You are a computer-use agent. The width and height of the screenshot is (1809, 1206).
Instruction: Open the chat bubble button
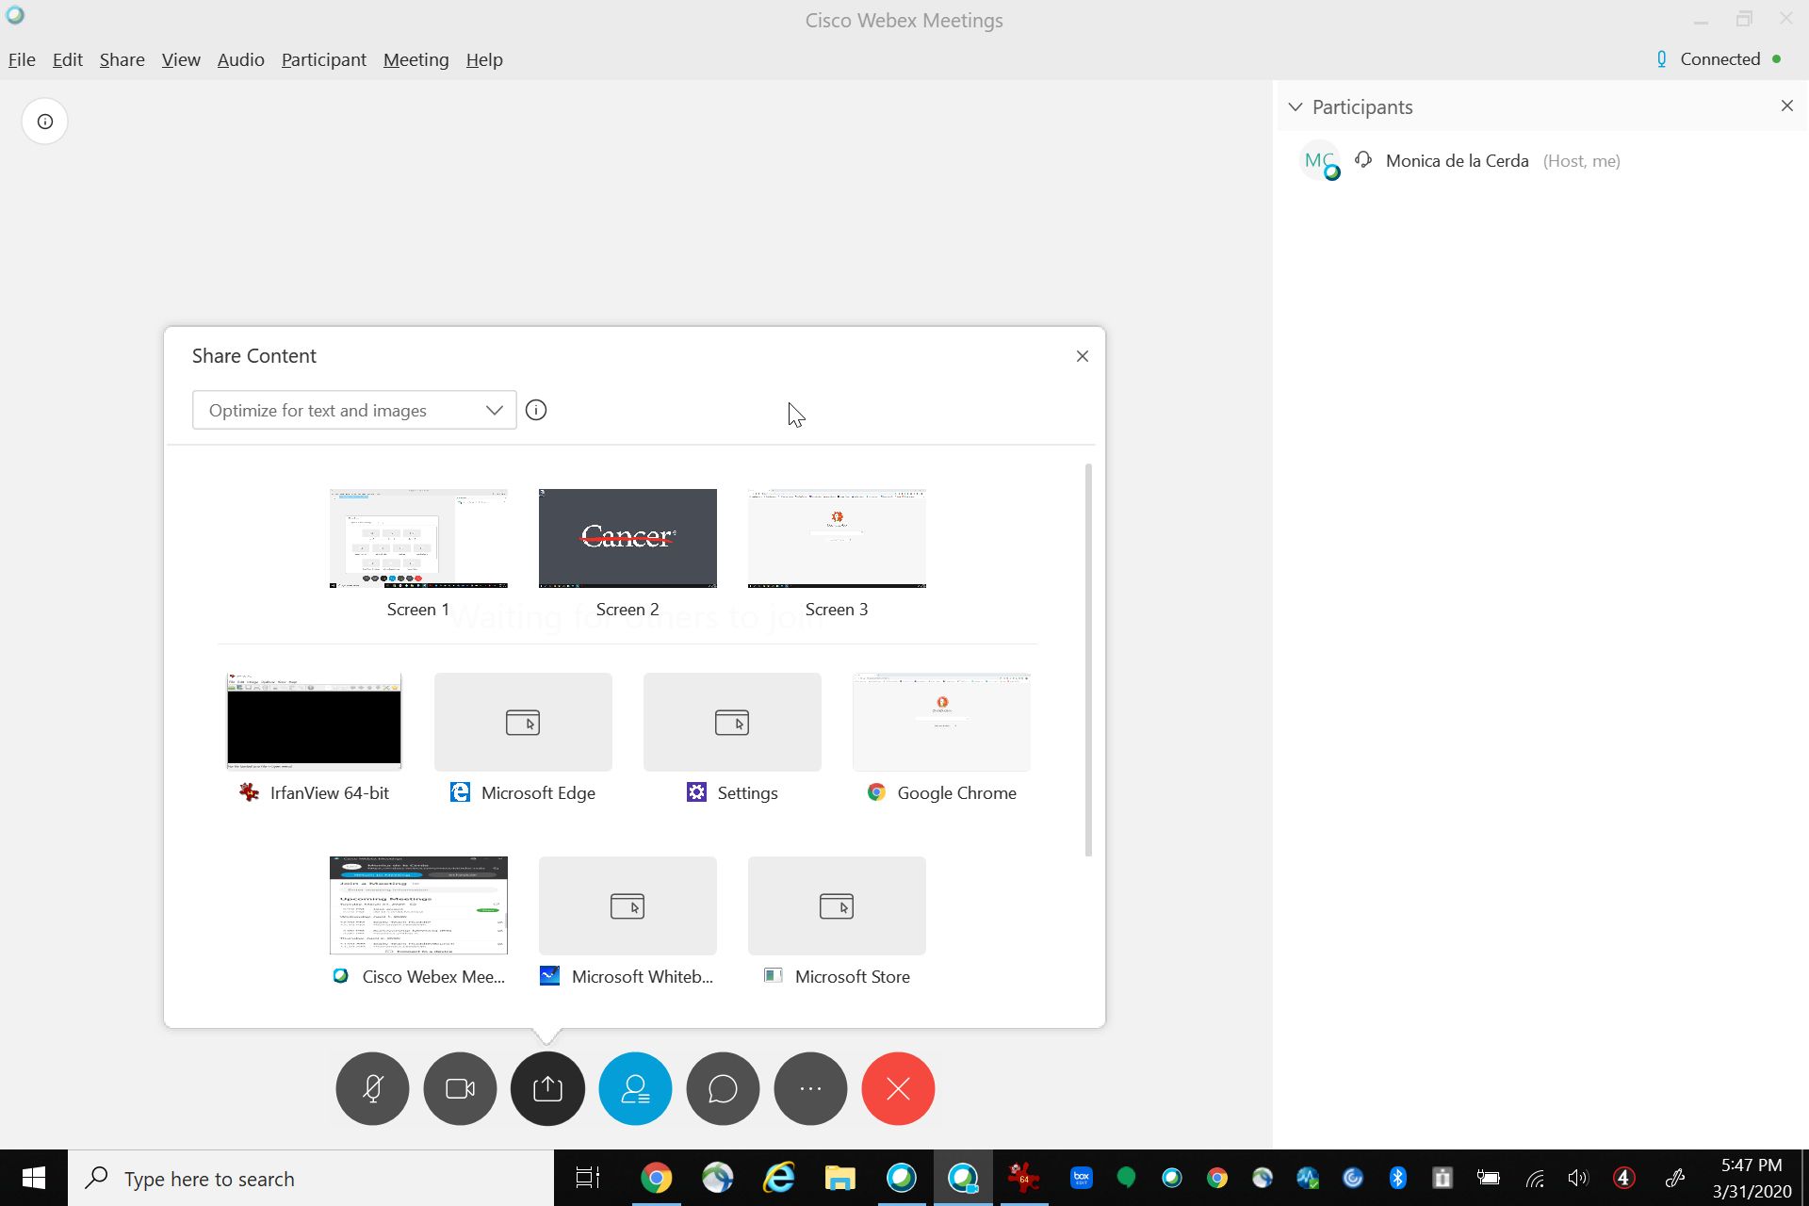(723, 1088)
